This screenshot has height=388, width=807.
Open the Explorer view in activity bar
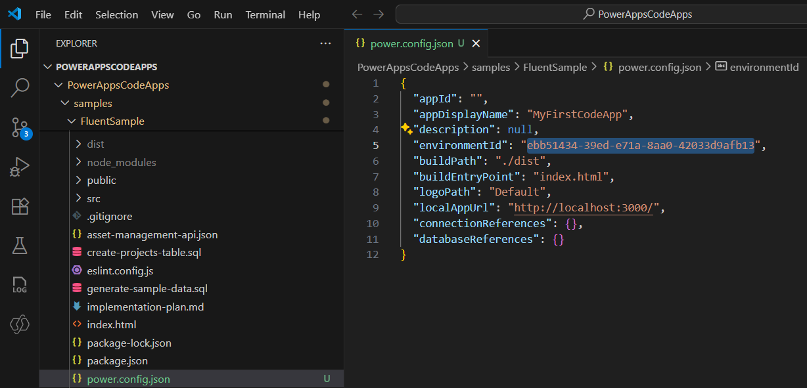[x=20, y=48]
